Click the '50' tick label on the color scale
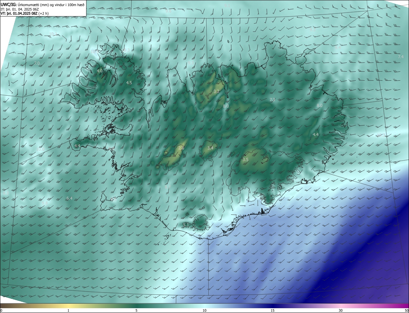409x313 pixels. 406,310
